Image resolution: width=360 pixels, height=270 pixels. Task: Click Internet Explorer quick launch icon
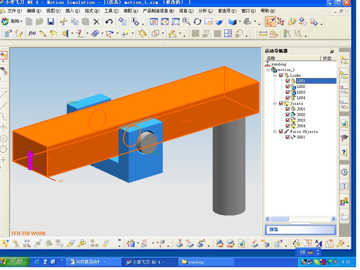tap(37, 262)
